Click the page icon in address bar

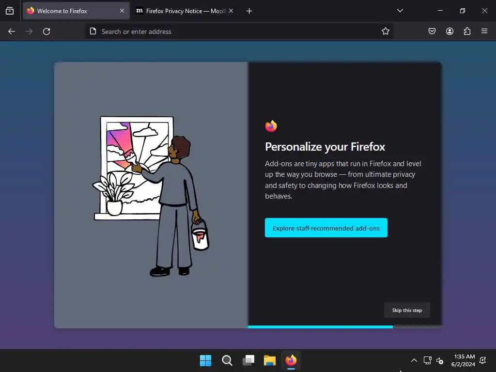93,31
